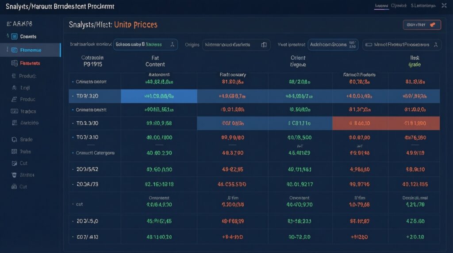
Task: Select the highlighted Ftonomue sidebar icon
Action: click(x=14, y=50)
